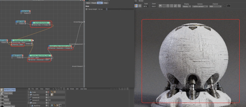Toggle the ShaderBall layer checkbox

click(47, 95)
